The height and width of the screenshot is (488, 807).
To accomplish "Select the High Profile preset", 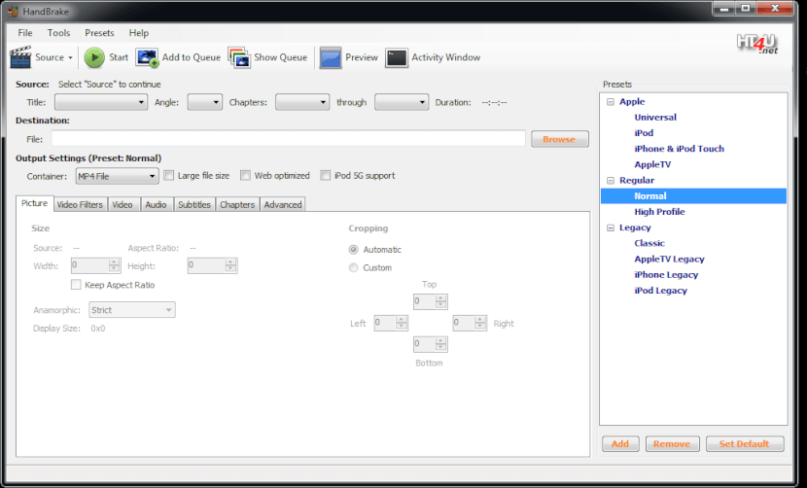I will 659,212.
